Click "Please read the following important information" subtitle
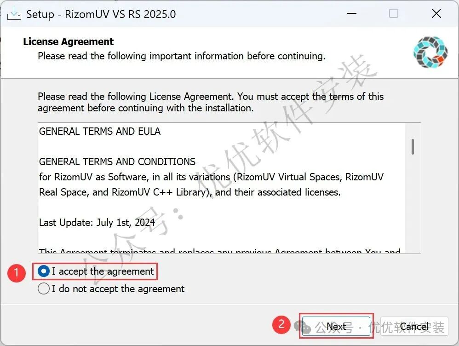The height and width of the screenshot is (346, 459). [182, 56]
